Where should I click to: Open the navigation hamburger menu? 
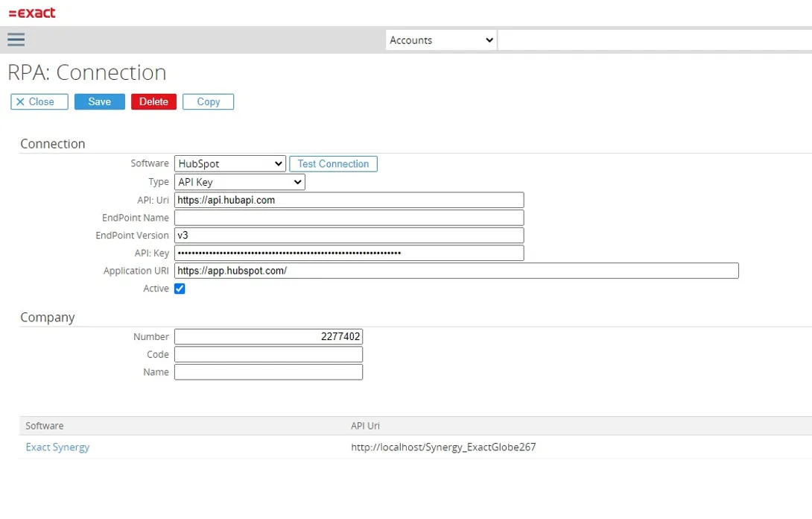point(16,40)
